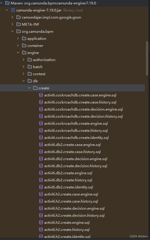Click SQL icon of activiti.cockroachdb.create.case.engine.sql
The image size is (150, 240).
41,95
